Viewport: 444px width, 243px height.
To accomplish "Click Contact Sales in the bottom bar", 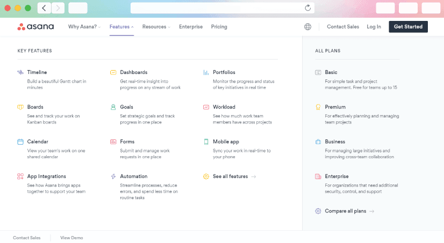I will pyautogui.click(x=27, y=238).
